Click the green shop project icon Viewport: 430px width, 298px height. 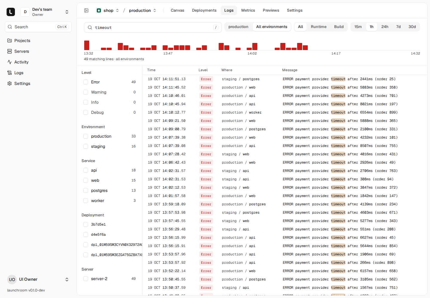point(99,10)
